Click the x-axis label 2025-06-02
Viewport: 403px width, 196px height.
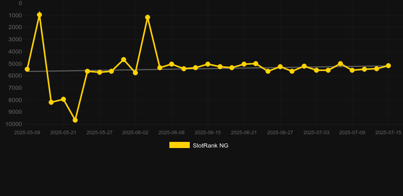click(135, 133)
